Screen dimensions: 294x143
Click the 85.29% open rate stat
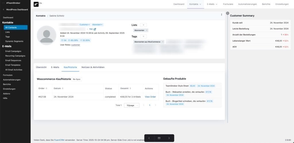[73, 40]
